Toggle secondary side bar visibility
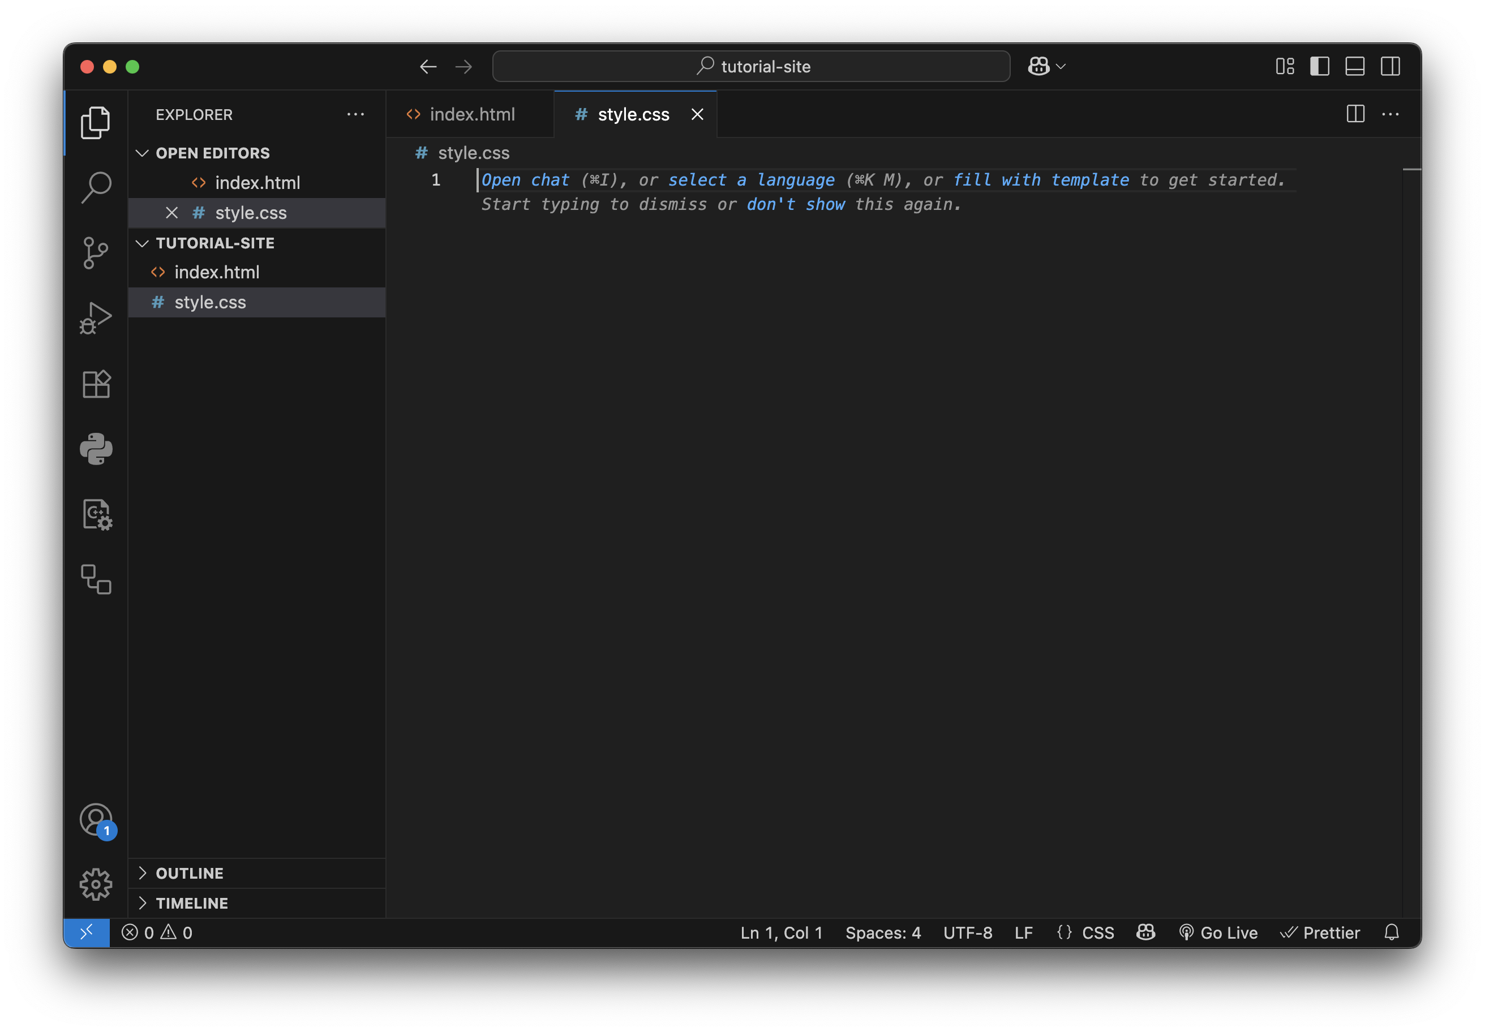Screen dimensions: 1485x1032 coord(1390,66)
